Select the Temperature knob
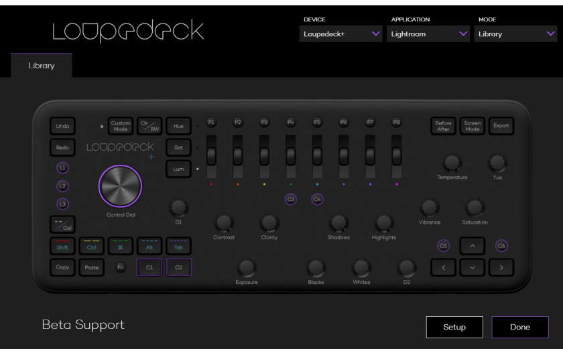 (452, 163)
